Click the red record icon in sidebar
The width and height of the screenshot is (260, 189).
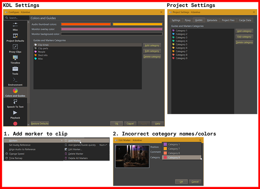(x=15, y=124)
